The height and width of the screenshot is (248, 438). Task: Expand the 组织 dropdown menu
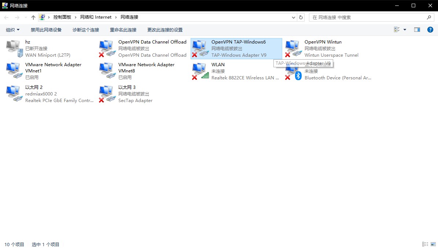pyautogui.click(x=13, y=30)
